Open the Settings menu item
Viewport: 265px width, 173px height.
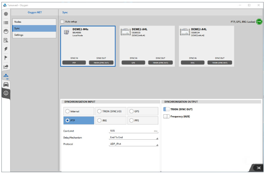point(34,35)
